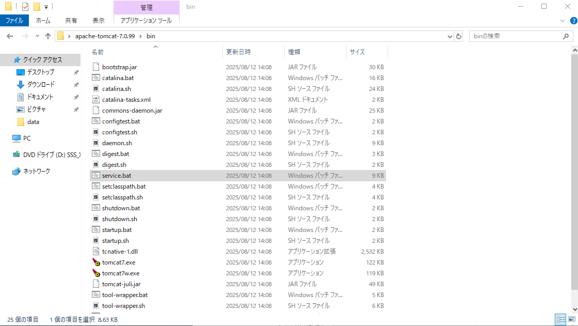Select the shutdown.sh file name
This screenshot has height=326, width=578.
pyautogui.click(x=119, y=219)
